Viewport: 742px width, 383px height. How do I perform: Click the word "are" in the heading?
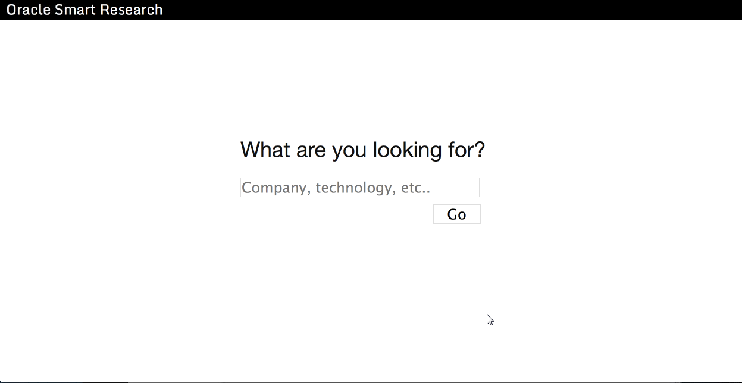311,150
